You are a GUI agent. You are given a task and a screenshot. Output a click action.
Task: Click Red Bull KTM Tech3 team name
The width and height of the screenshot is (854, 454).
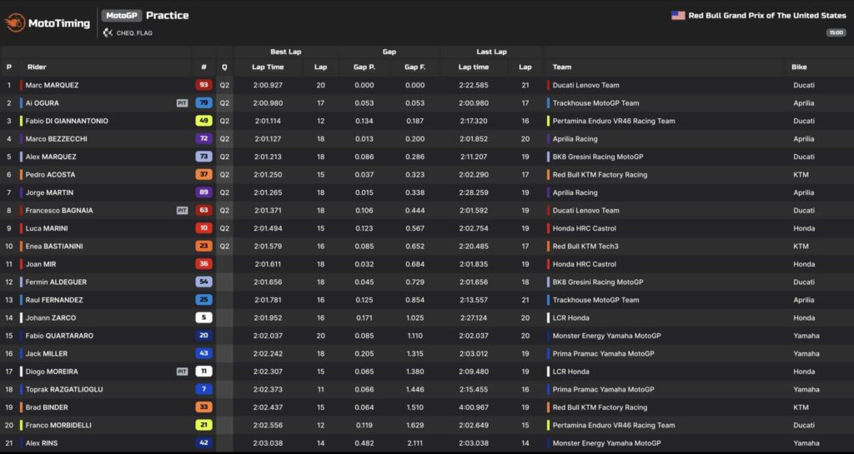[585, 247]
